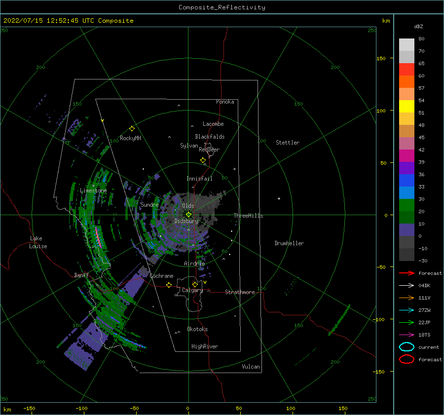Click the red forecast ellipse icon
Screen dimensions: 444x415
pos(407,359)
